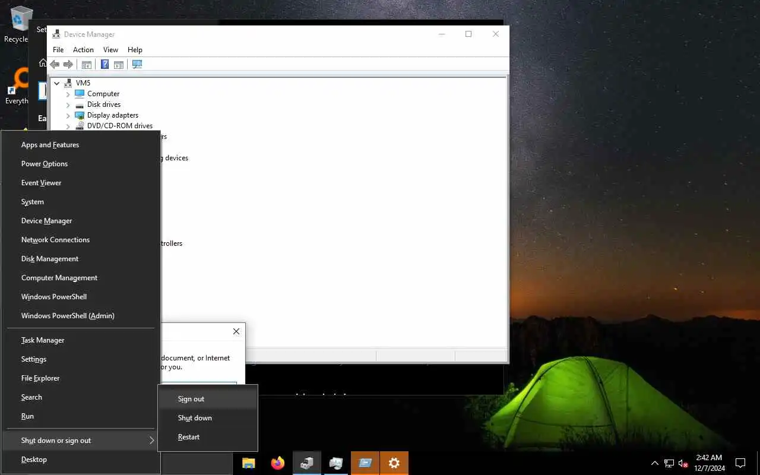Close the Run dialog with its X button

click(x=236, y=331)
